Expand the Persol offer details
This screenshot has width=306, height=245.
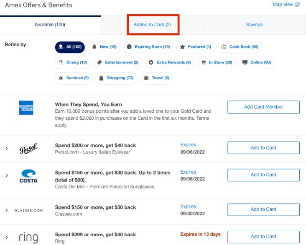[7, 149]
